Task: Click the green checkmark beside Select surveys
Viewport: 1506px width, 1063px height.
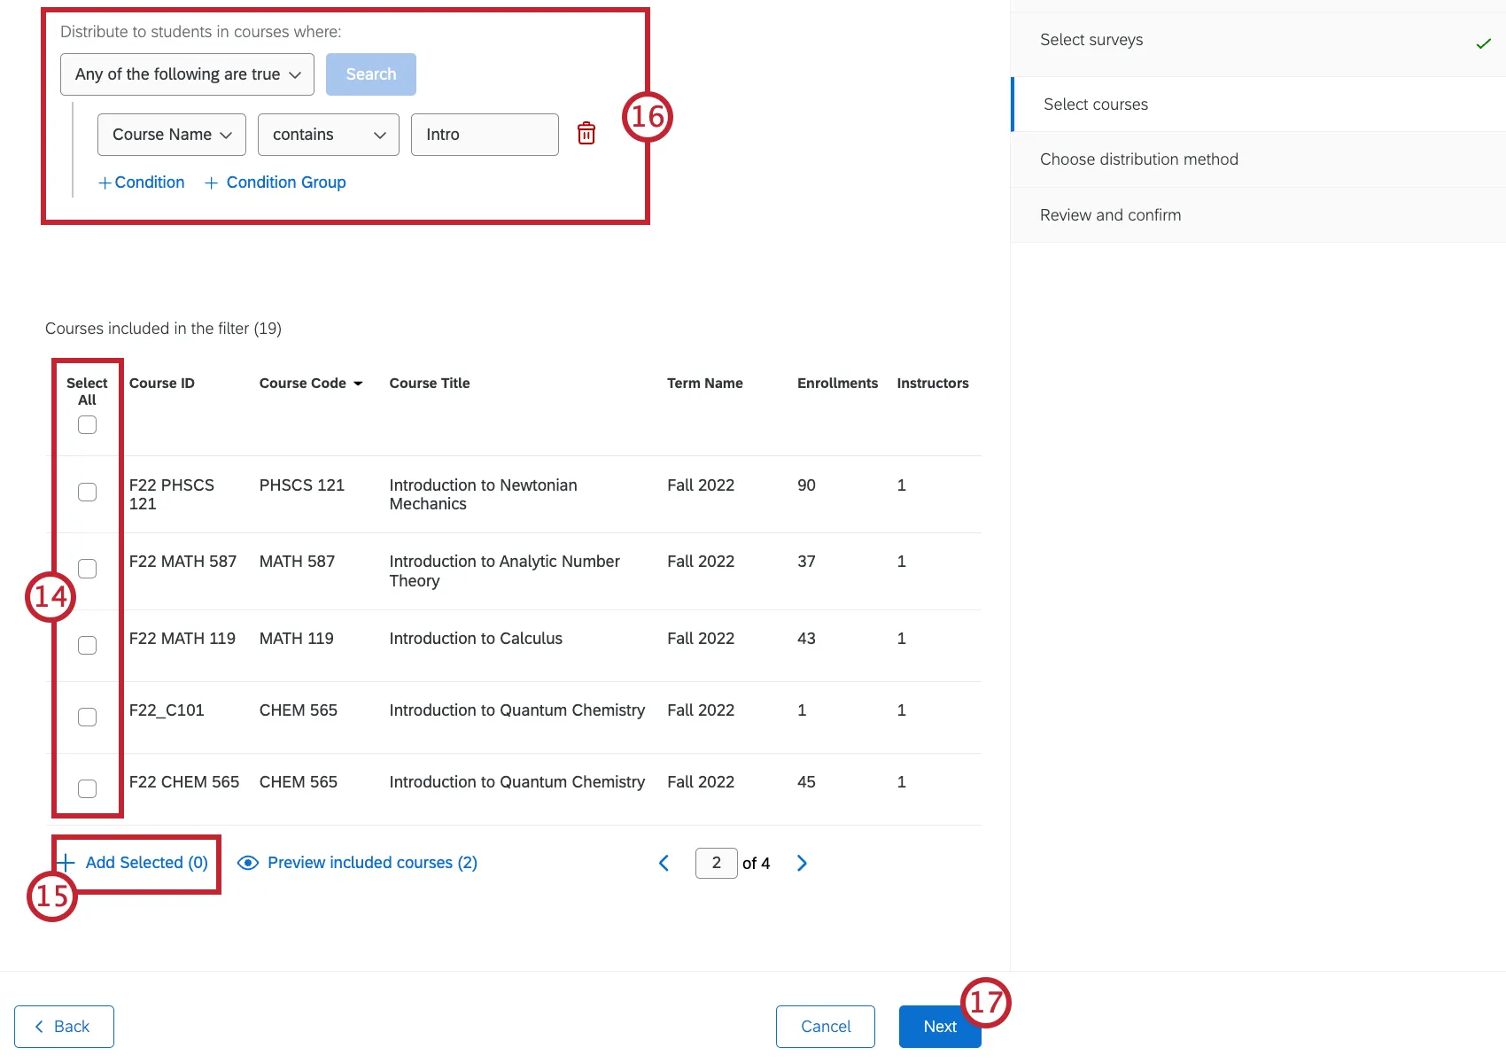Action: [x=1483, y=42]
